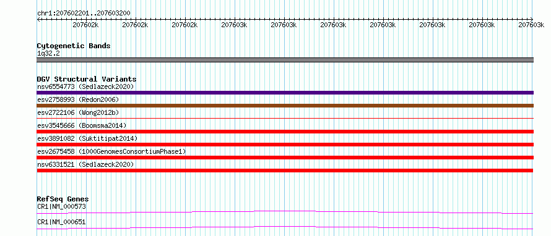551x236 pixels.
Task: Select the brown esv2758993 variant bar
Action: pyautogui.click(x=285, y=106)
